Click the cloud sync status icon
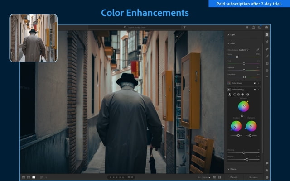 [266, 27]
